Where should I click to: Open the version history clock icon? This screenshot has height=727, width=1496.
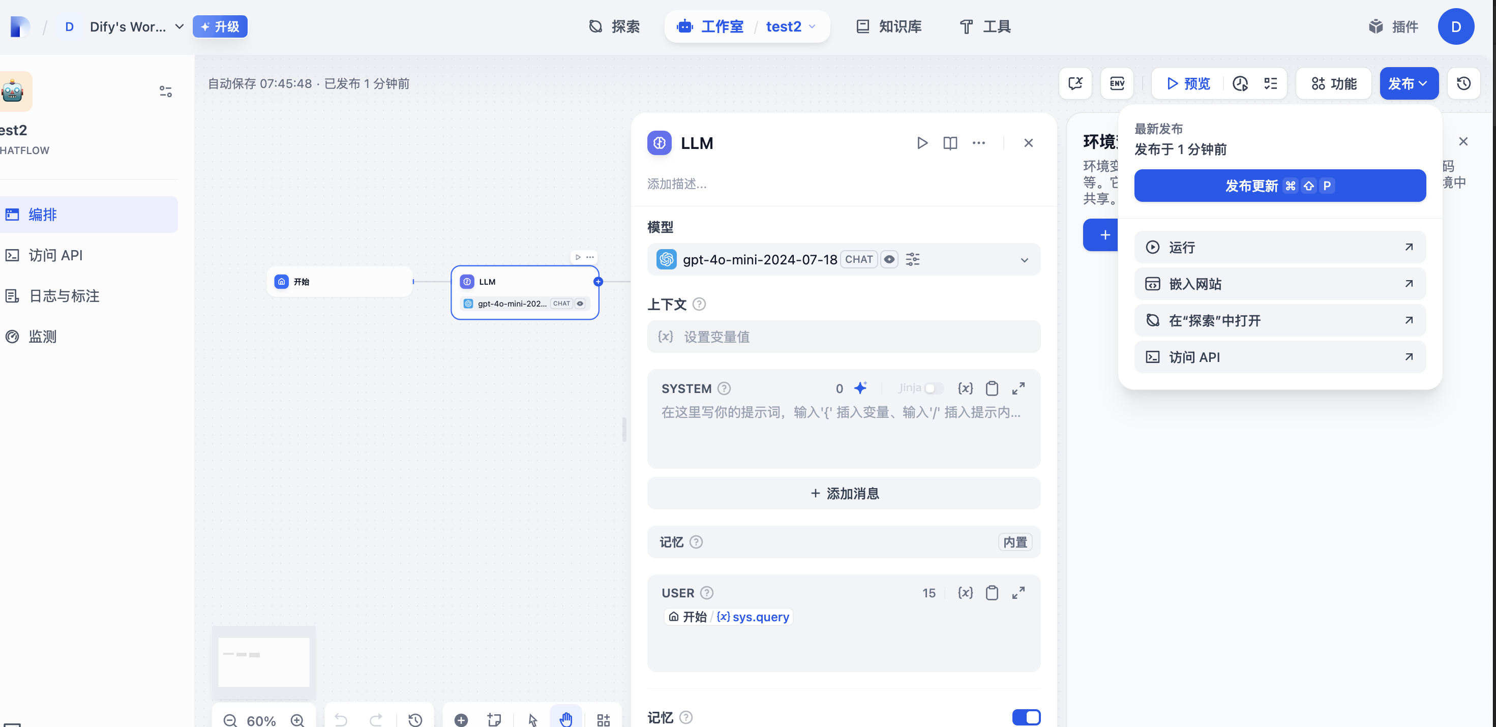(x=1463, y=83)
